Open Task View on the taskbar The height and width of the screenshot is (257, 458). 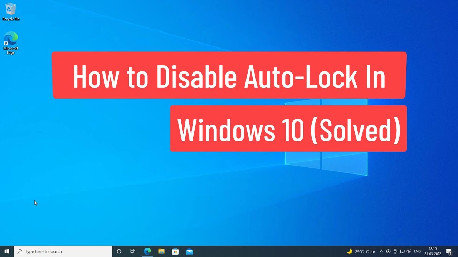[x=133, y=251]
